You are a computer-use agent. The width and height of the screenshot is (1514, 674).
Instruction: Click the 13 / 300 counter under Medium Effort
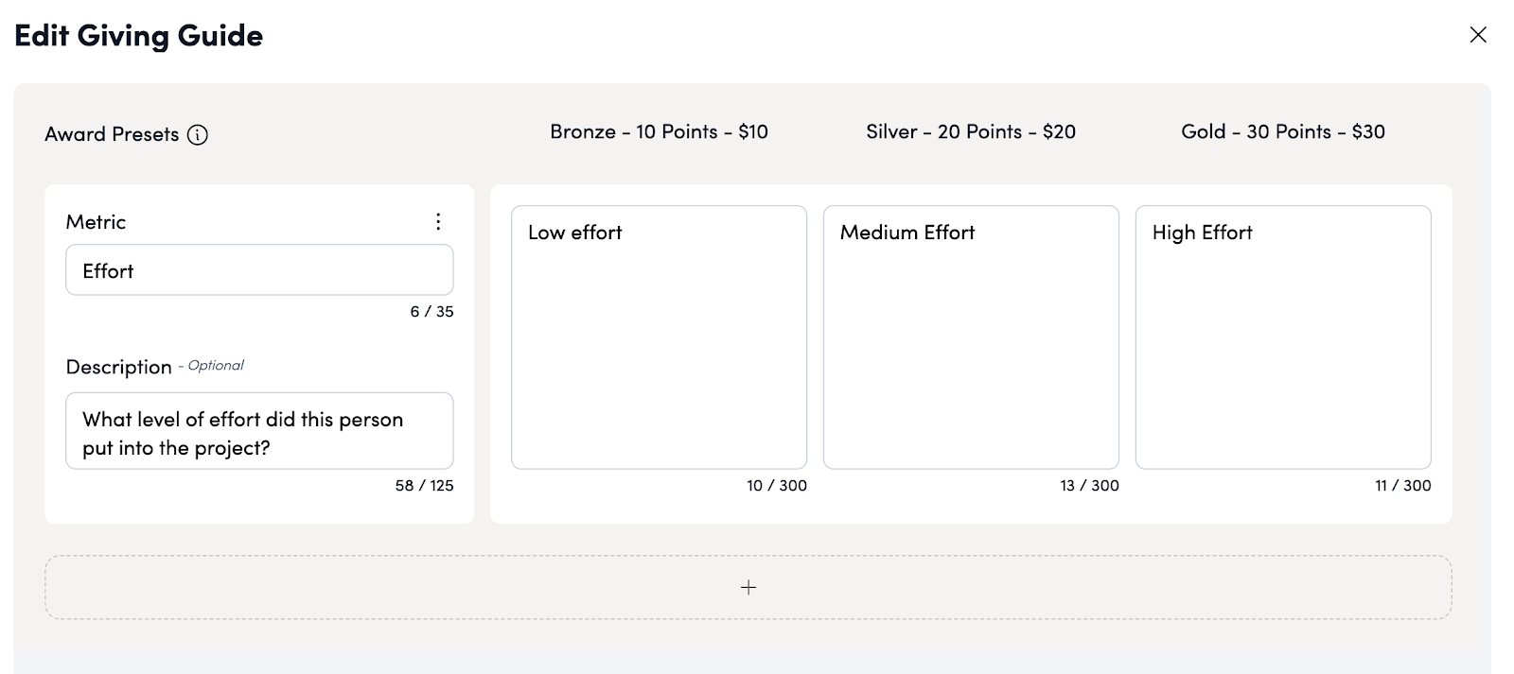[1089, 485]
